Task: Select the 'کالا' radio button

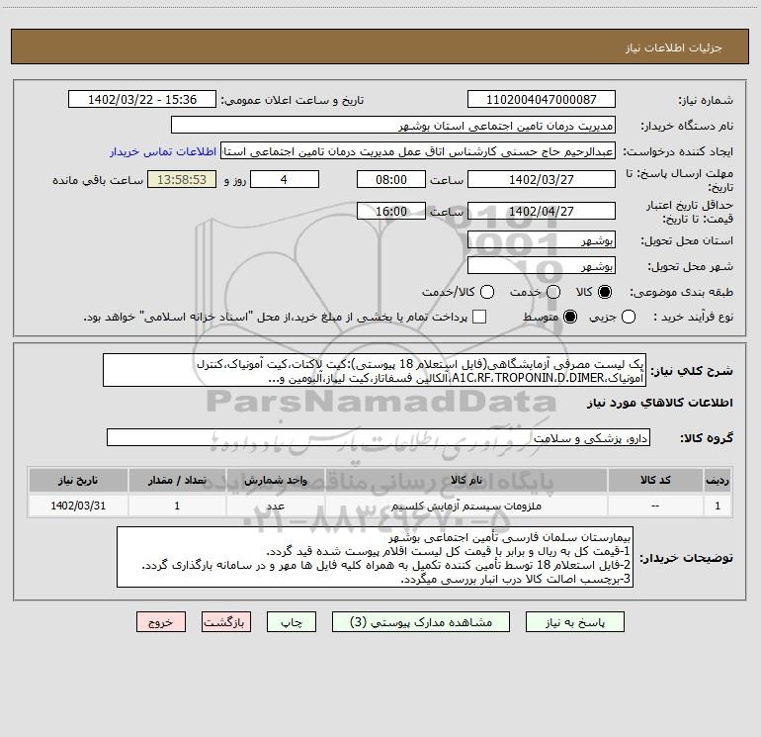Action: [605, 292]
